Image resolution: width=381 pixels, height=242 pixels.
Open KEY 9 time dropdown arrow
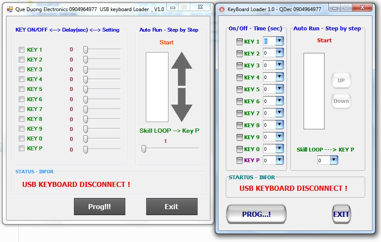point(280,137)
